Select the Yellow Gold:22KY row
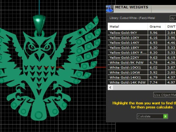176x132 pixels. click(142, 58)
